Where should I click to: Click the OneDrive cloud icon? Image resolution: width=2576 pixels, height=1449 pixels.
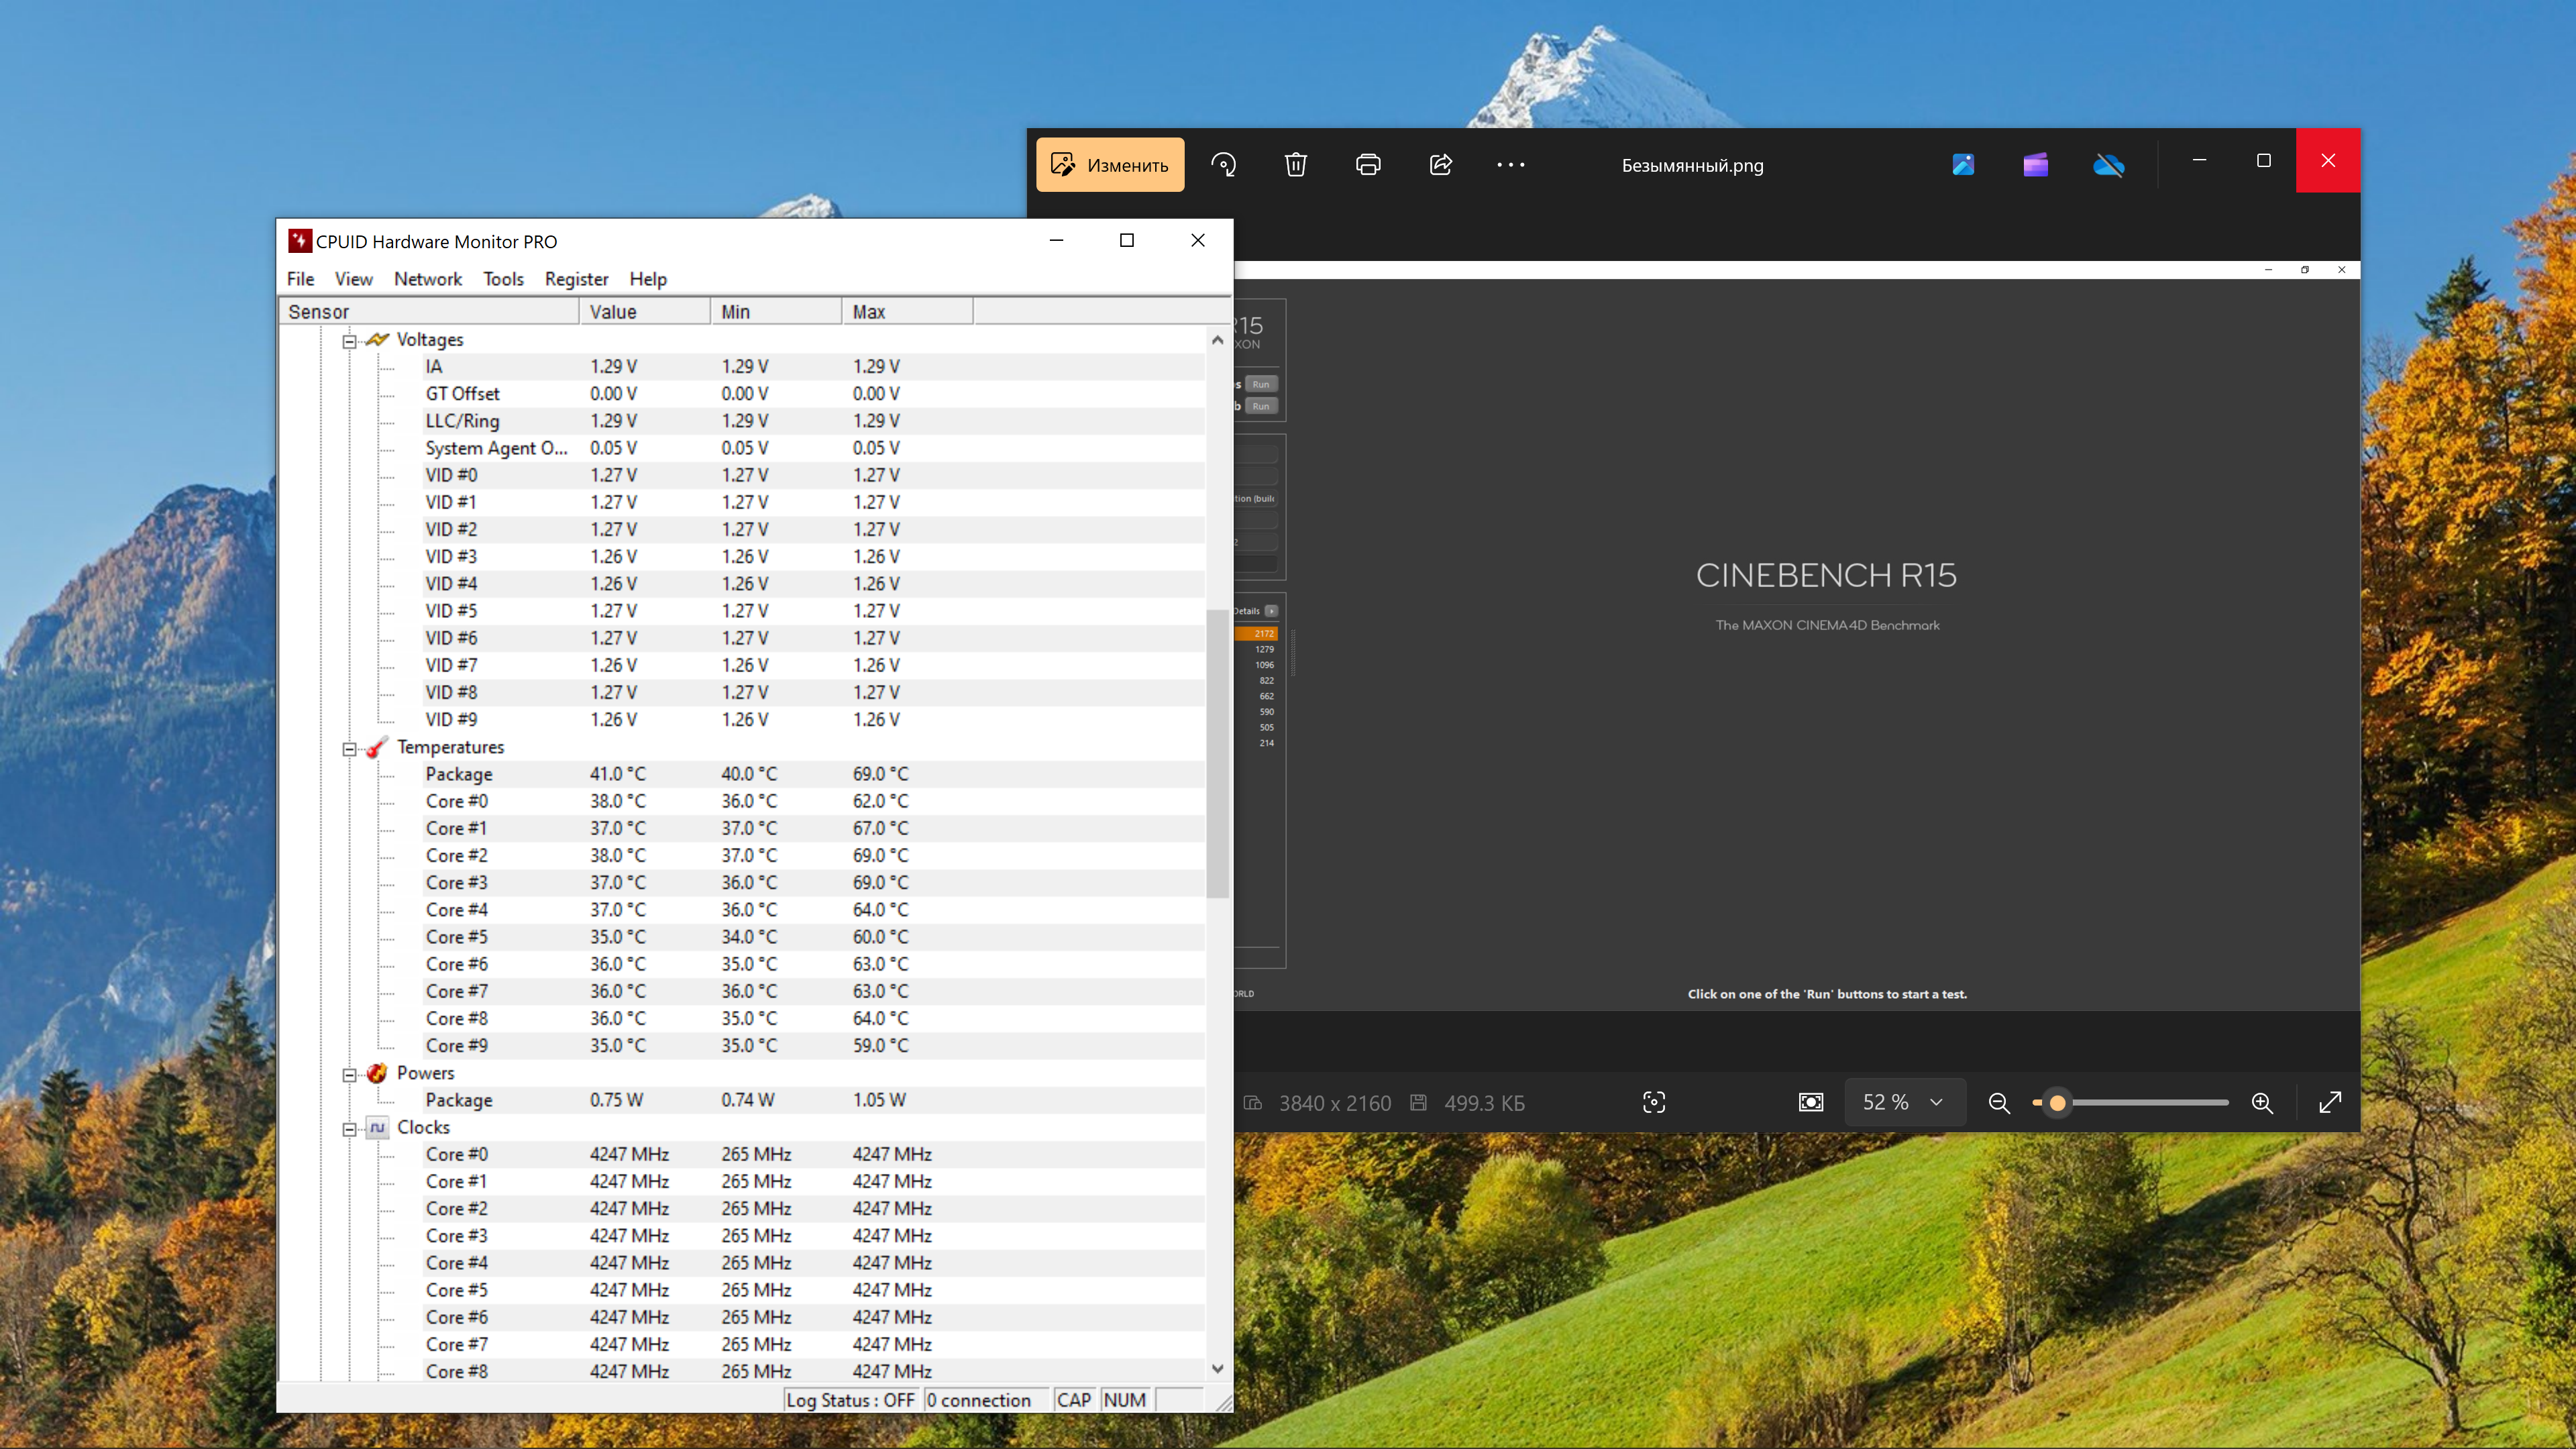pos(2108,165)
